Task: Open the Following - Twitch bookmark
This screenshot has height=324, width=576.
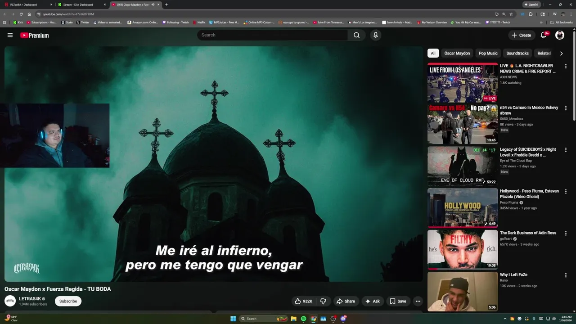Action: (x=176, y=22)
